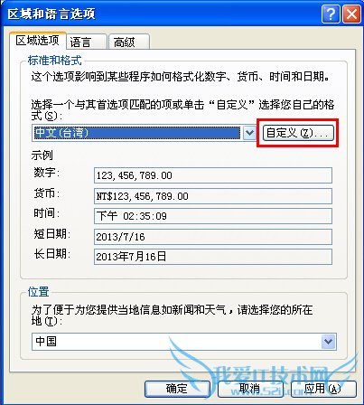Click the 数字 sample field 123,456,789.00
The image size is (364, 405).
pos(213,175)
